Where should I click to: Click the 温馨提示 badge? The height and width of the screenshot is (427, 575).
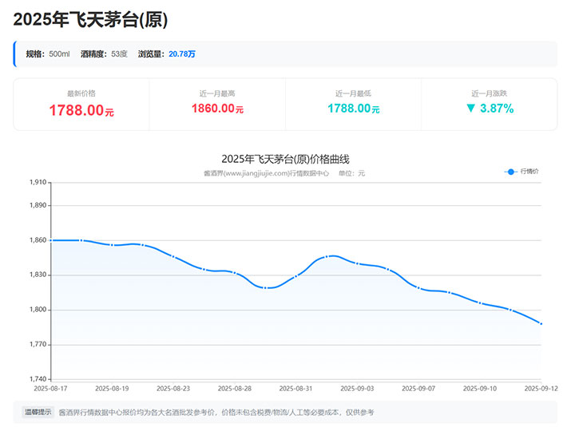pos(38,413)
